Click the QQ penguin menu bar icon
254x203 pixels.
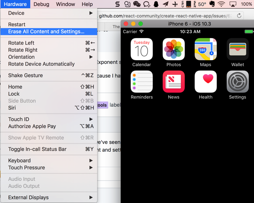[x=156, y=4]
